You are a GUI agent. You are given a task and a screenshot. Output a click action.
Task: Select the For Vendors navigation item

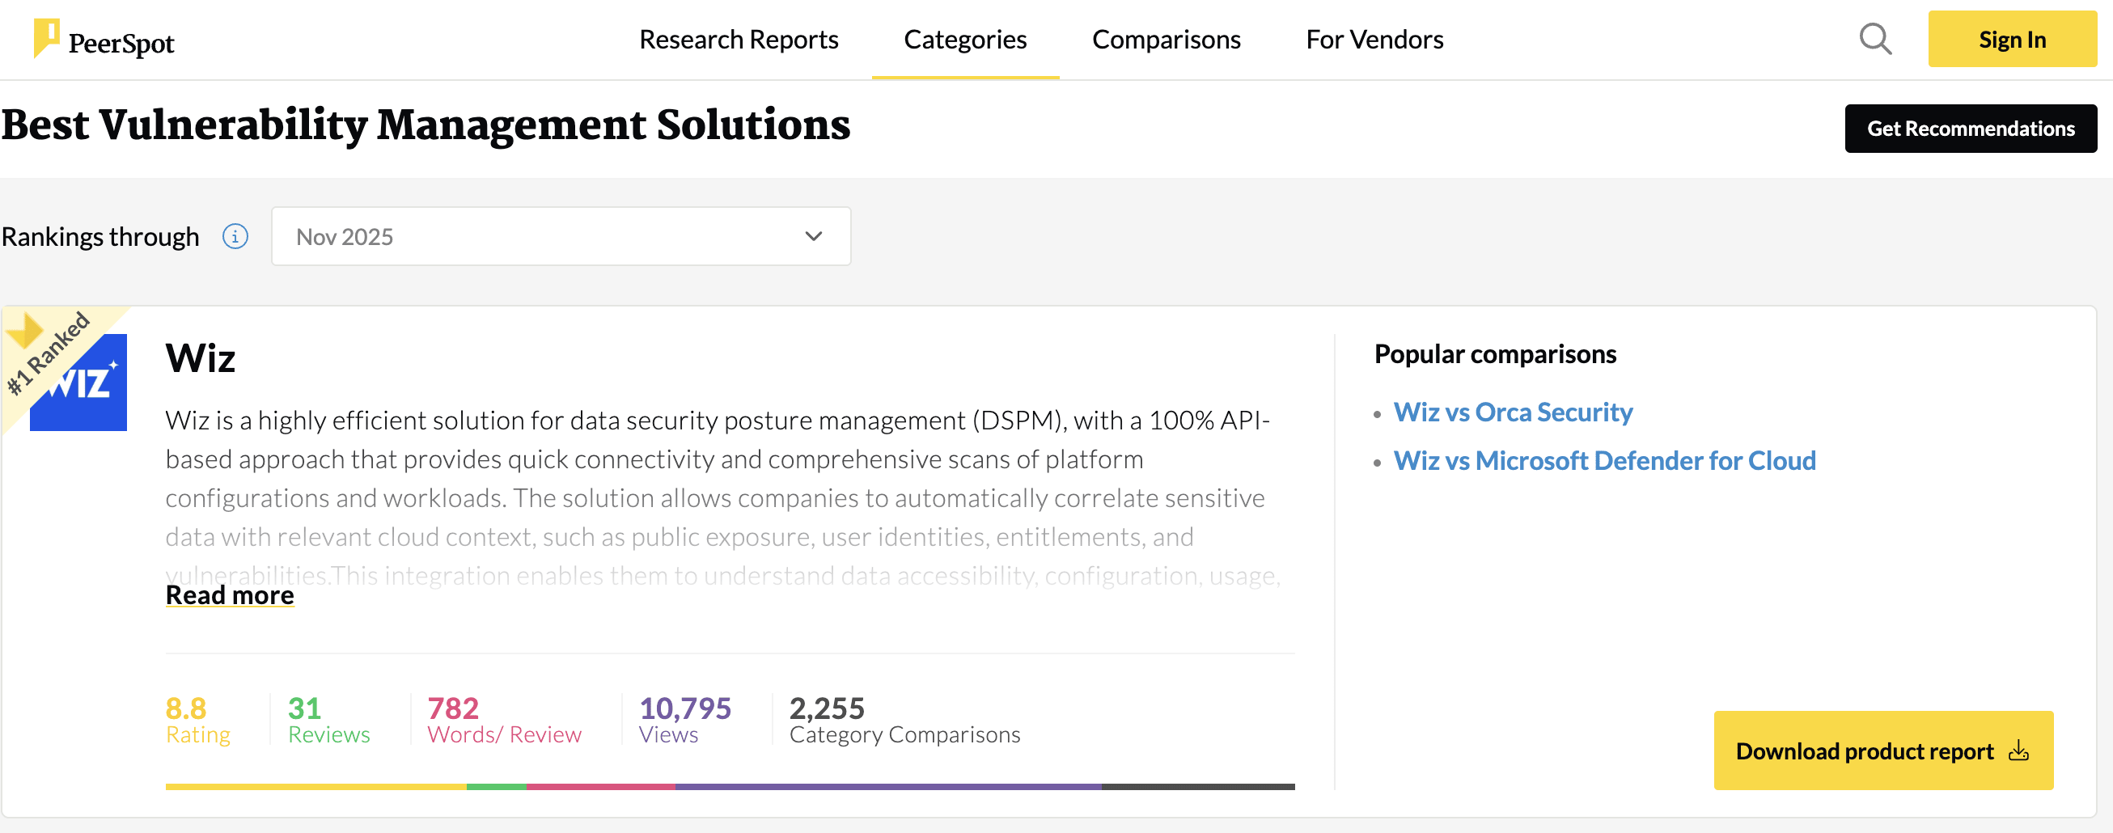tap(1374, 39)
